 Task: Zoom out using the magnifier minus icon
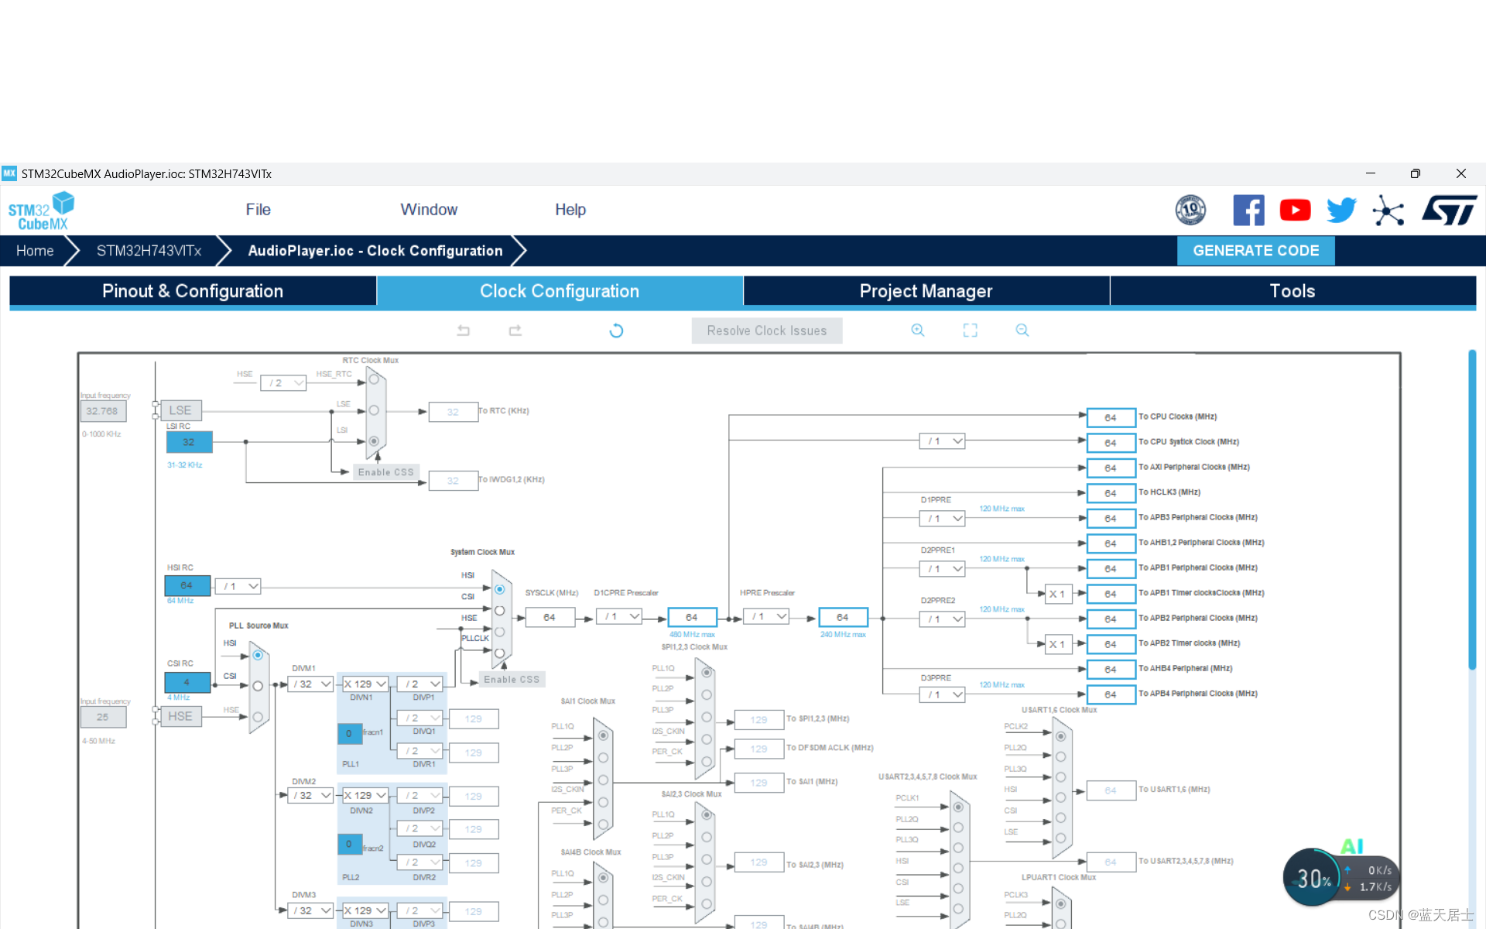click(x=1022, y=331)
